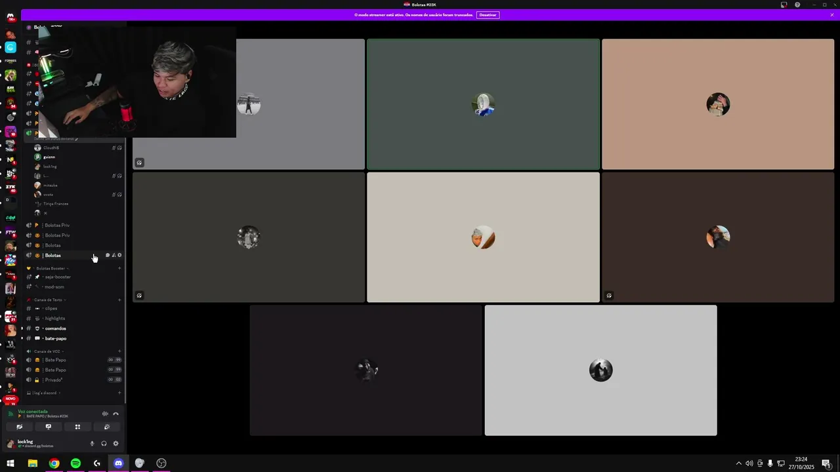This screenshot has height=472, width=840.
Task: Open invite icon on selected Bolotas voice channel
Action: coord(114,255)
